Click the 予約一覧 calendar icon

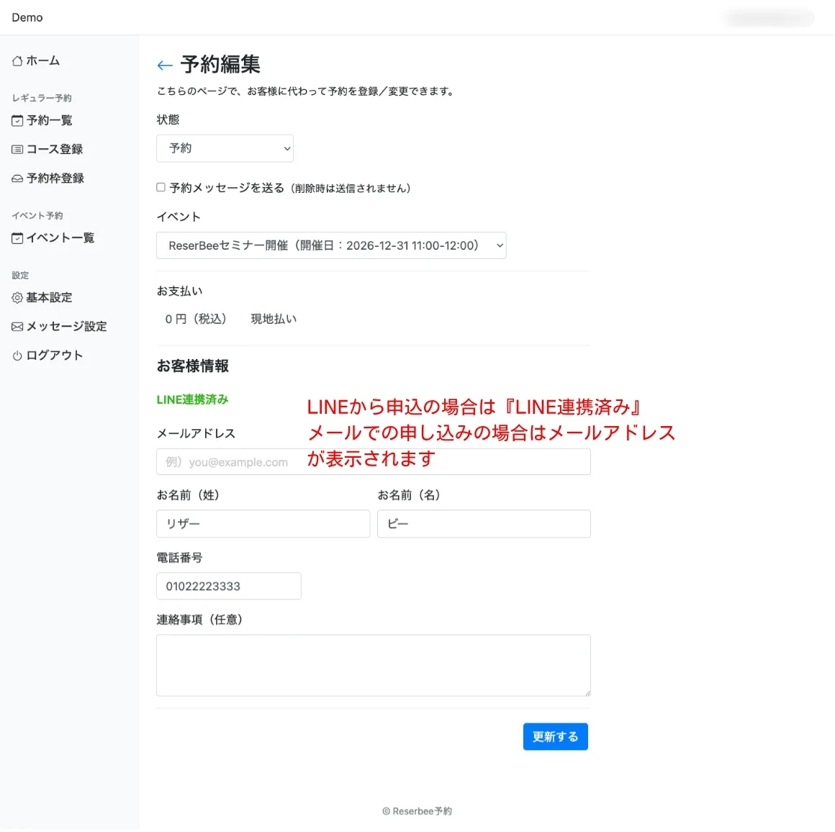[x=17, y=121]
